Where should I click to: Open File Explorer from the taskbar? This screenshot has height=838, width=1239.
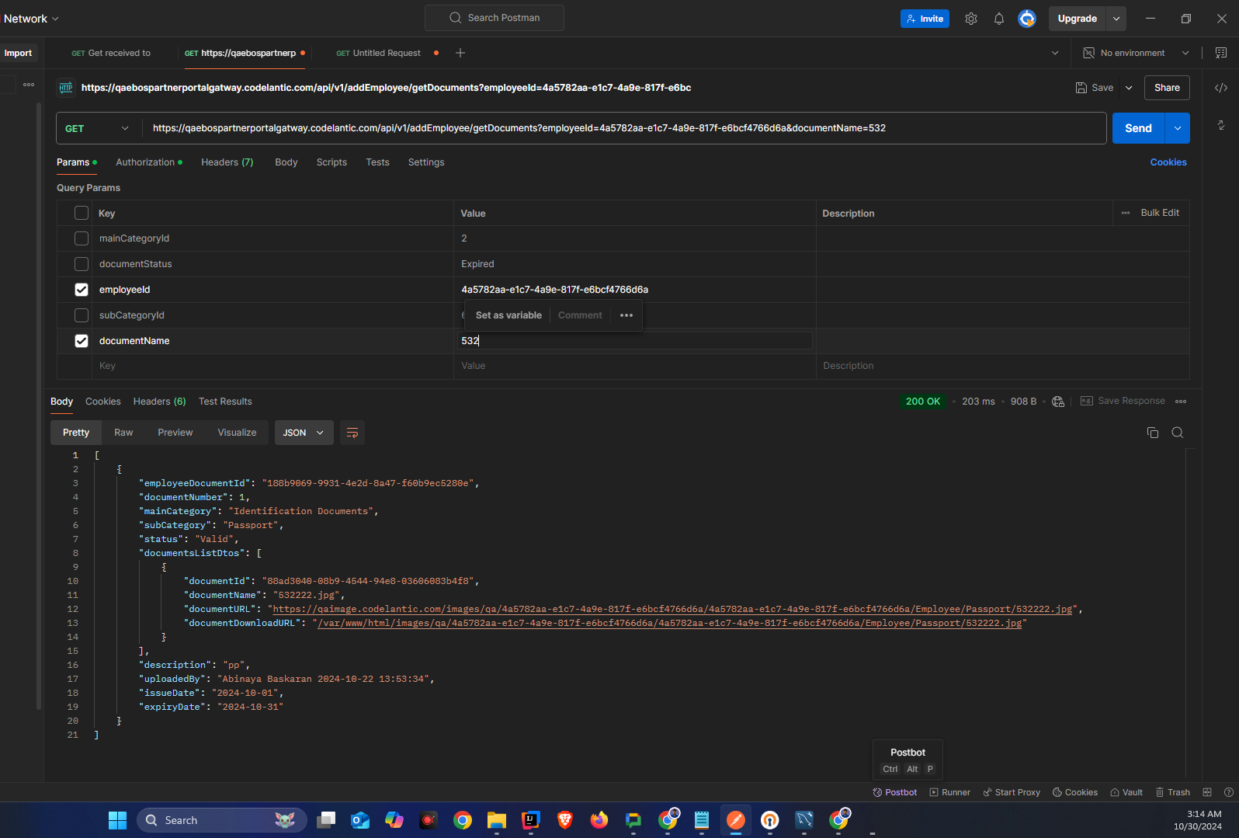tap(497, 820)
